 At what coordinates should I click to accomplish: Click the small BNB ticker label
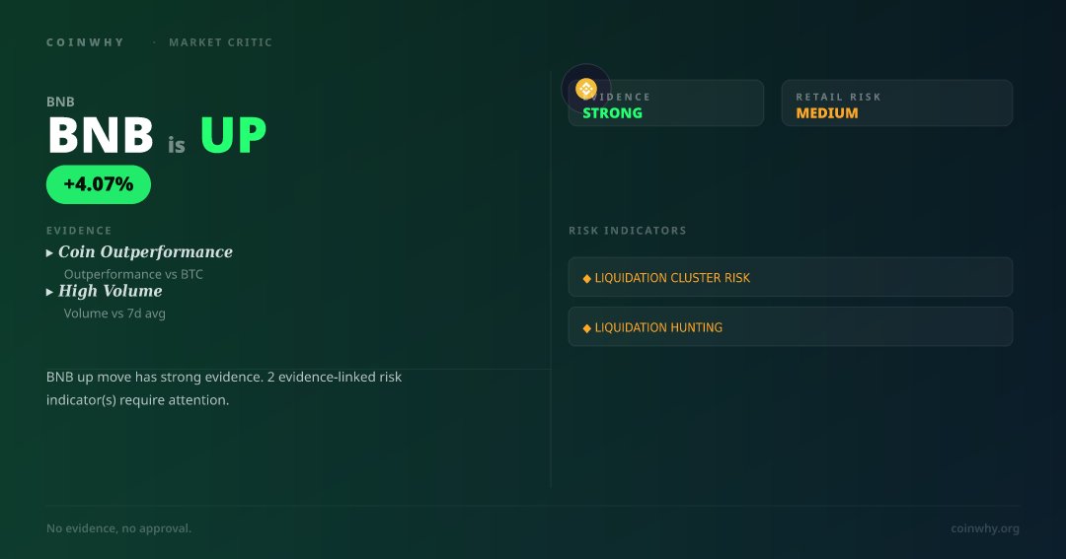60,102
